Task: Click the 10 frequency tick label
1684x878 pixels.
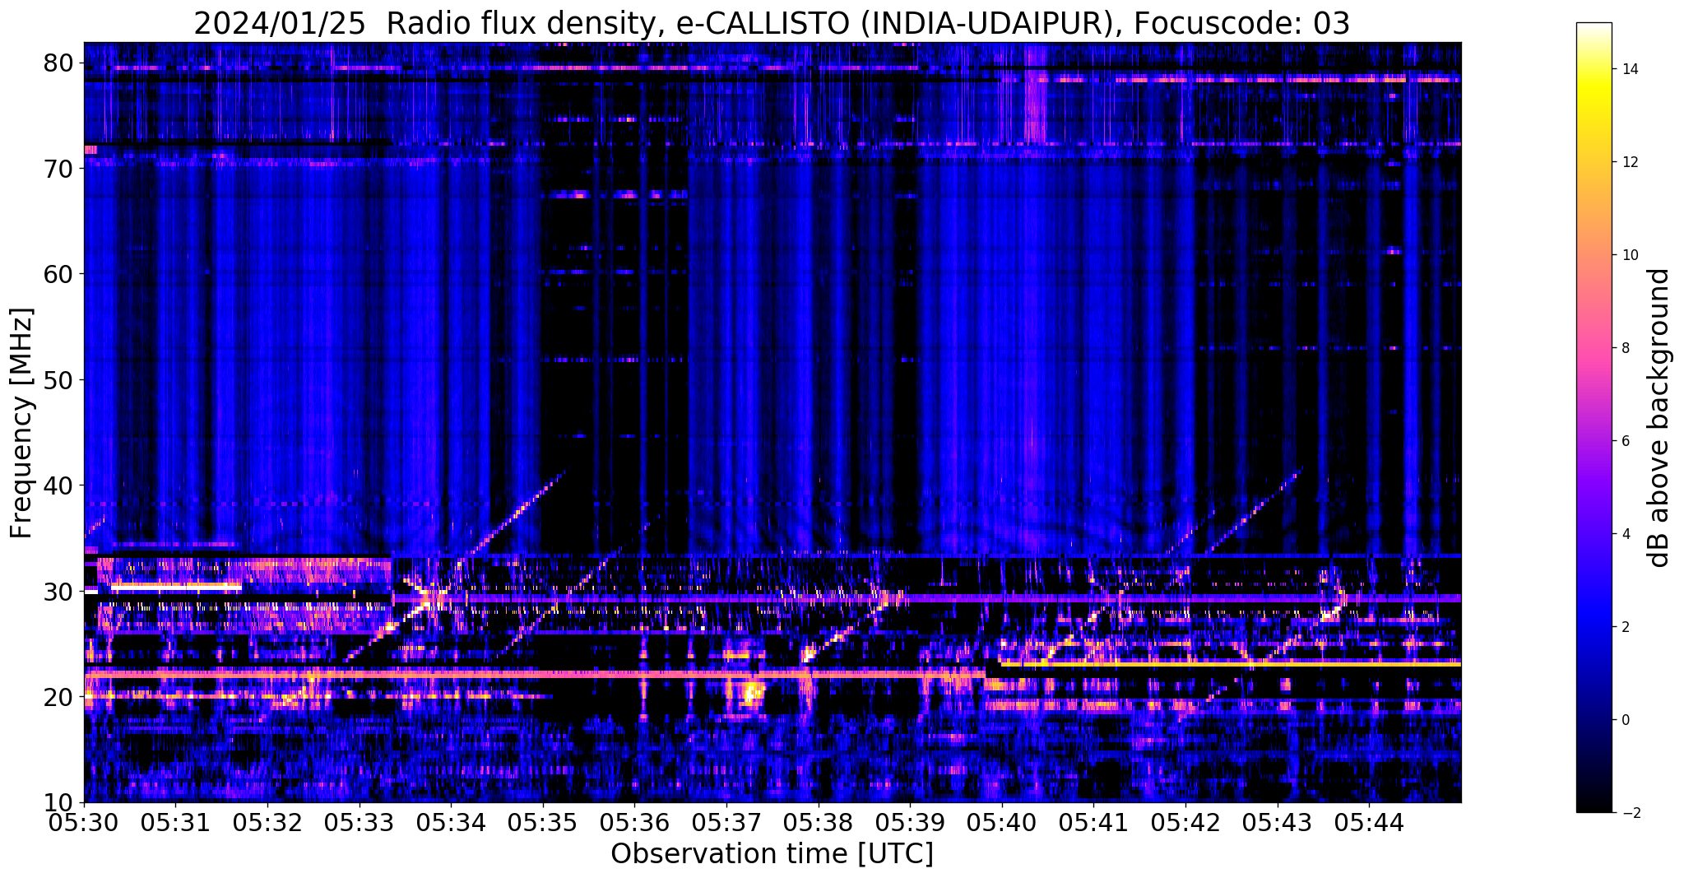Action: coord(59,803)
